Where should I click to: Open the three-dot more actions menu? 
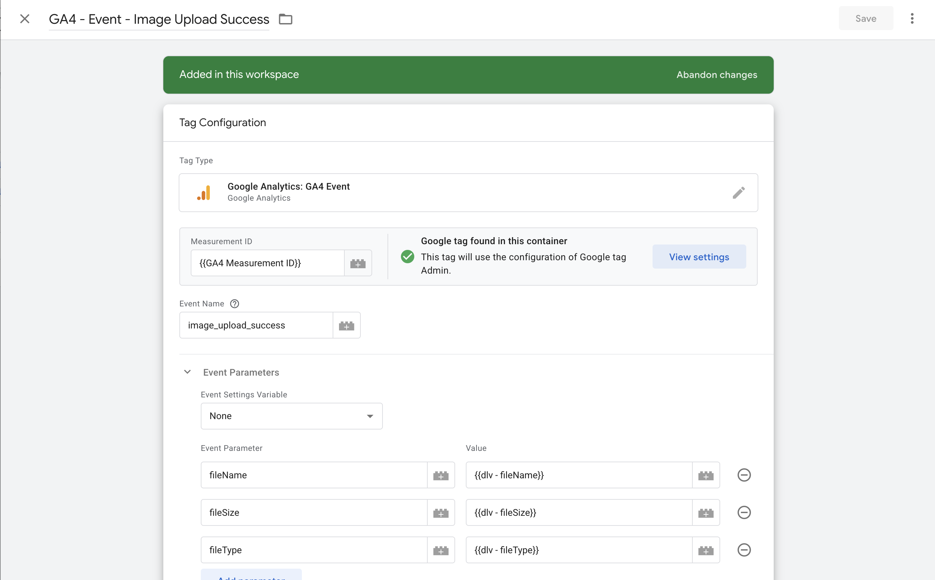point(912,18)
